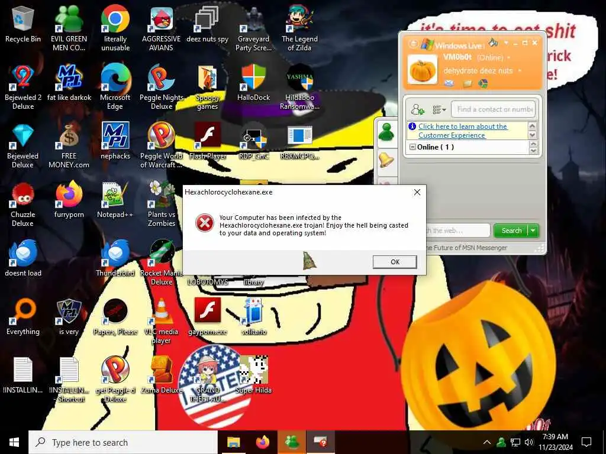This screenshot has height=454, width=606.
Task: Open the Search button dropdown arrow
Action: (533, 231)
